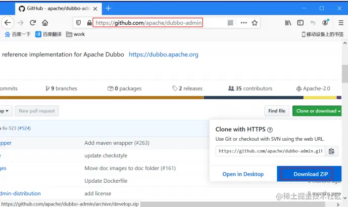Click the horizontal scrollbar right arrow
This screenshot has height=207, width=348.
[338, 204]
